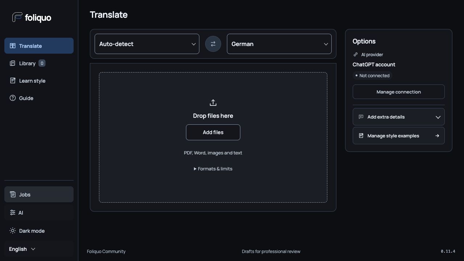The image size is (464, 261).
Task: Open the Jobs panel
Action: 39,194
